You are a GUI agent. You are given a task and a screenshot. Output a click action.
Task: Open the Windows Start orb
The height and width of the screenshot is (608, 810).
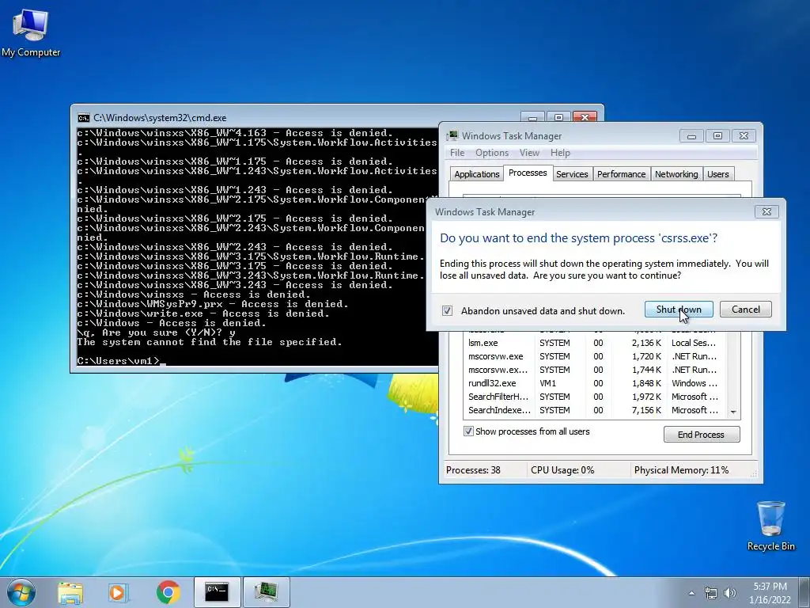coord(21,592)
